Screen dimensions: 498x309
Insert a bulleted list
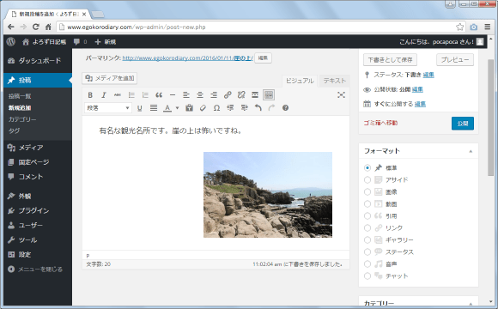(x=131, y=95)
